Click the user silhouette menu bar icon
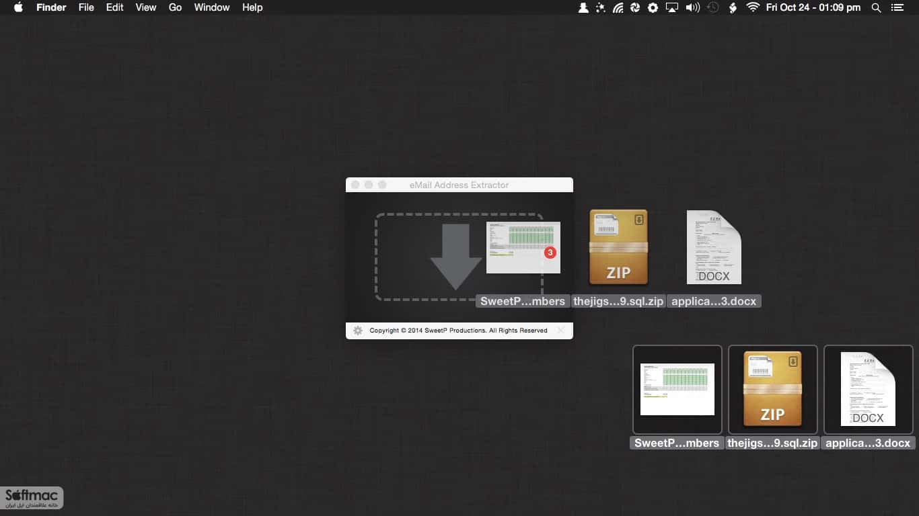The image size is (919, 516). click(583, 7)
